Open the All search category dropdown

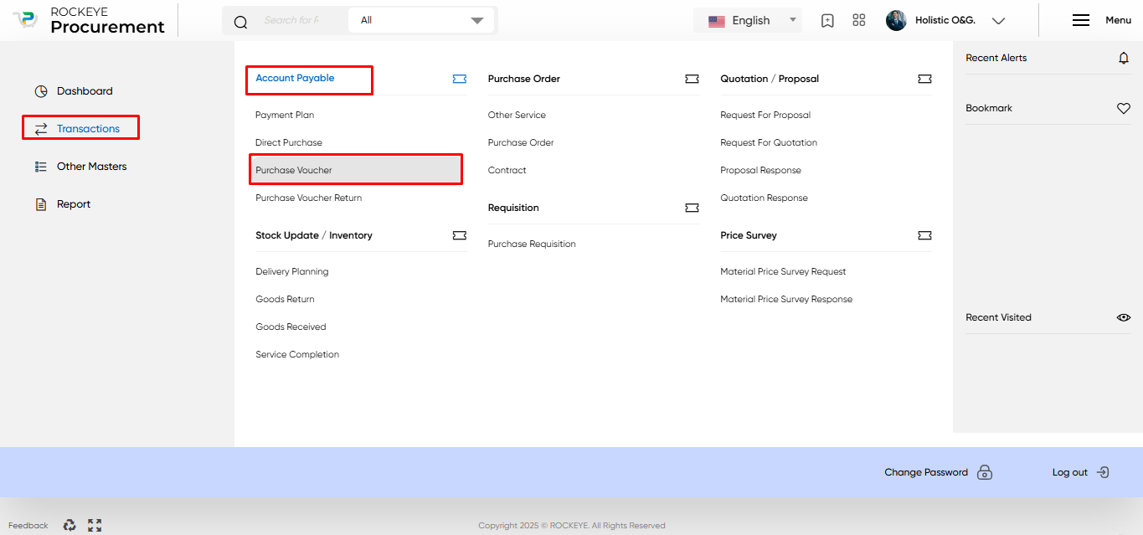click(421, 20)
